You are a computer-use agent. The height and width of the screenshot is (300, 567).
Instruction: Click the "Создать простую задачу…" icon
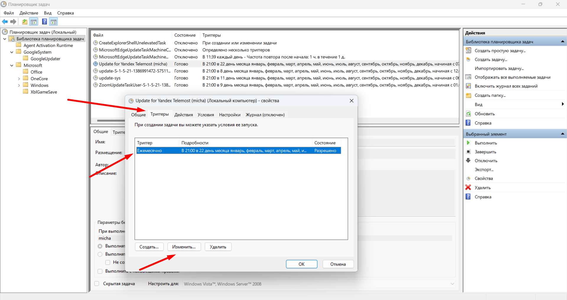click(x=468, y=50)
